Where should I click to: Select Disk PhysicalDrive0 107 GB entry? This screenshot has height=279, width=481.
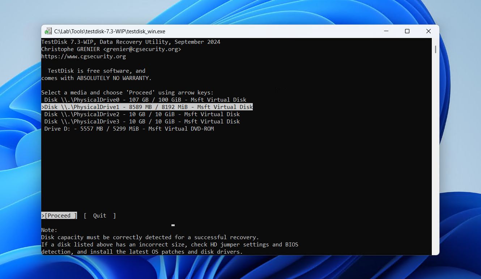[145, 100]
